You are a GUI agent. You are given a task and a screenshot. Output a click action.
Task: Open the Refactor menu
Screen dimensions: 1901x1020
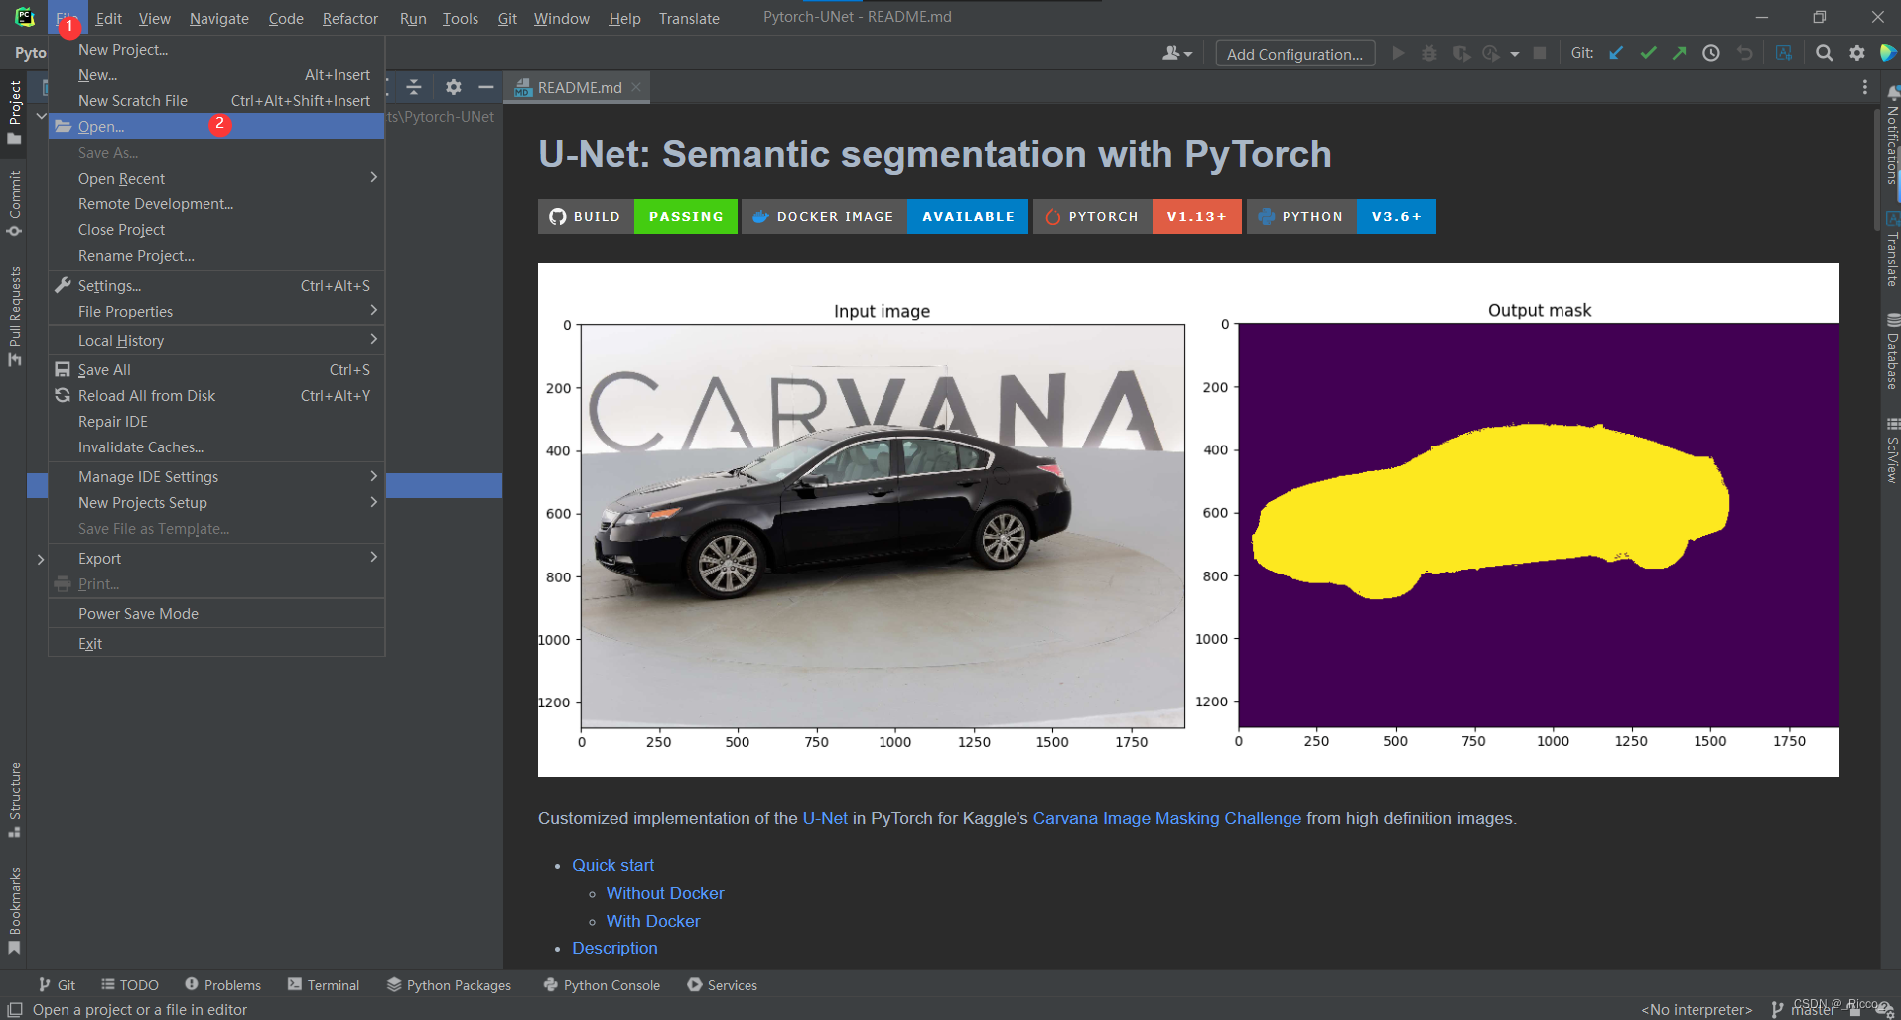[349, 18]
